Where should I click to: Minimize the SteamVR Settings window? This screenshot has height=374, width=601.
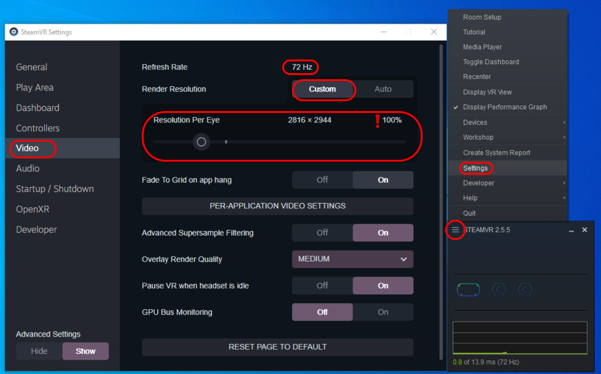pos(384,32)
